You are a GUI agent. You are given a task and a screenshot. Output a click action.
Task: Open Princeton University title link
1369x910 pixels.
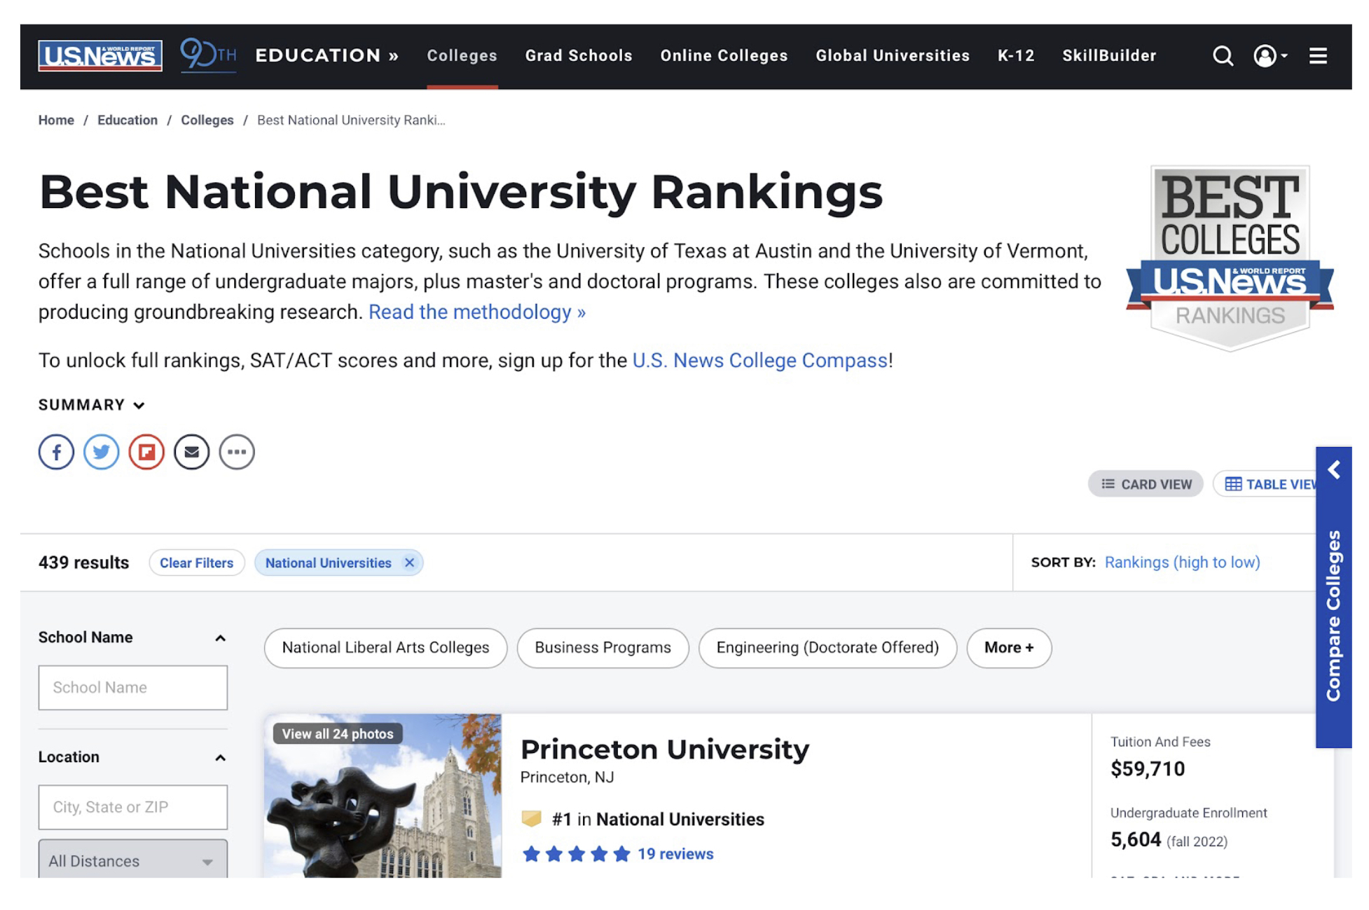point(665,750)
